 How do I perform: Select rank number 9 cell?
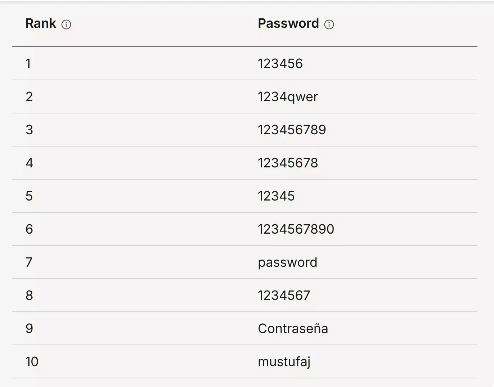pos(29,329)
